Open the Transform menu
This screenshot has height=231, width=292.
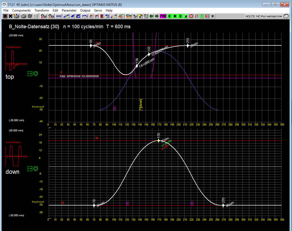point(42,10)
